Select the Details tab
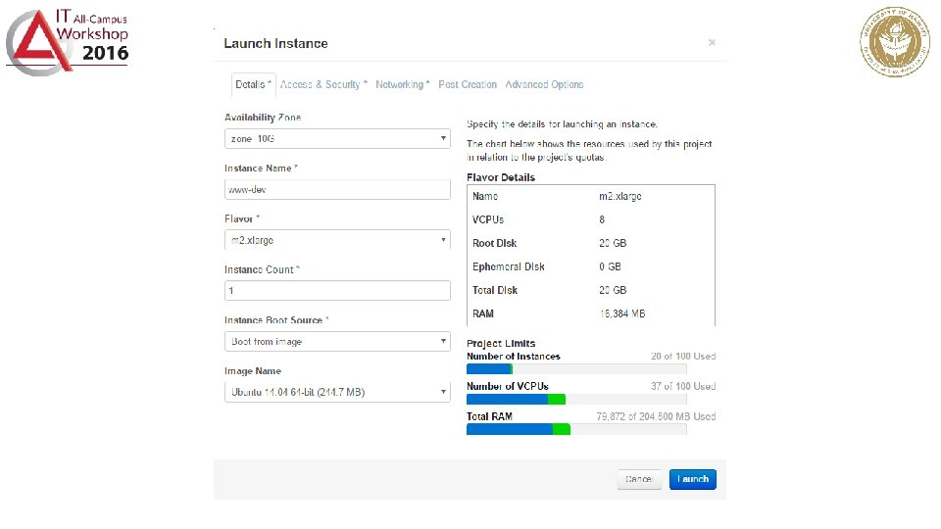Viewport: 941px width, 529px height. (x=253, y=84)
